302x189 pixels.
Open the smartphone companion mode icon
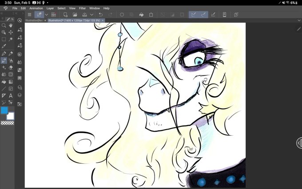[224, 15]
